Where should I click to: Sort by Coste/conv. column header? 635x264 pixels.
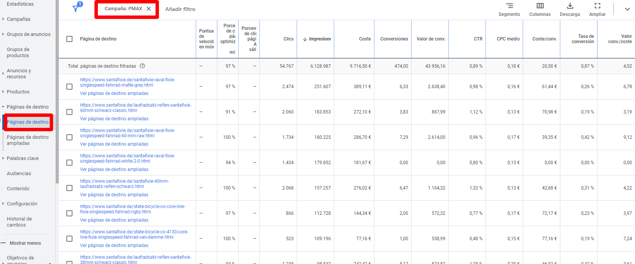coord(545,39)
